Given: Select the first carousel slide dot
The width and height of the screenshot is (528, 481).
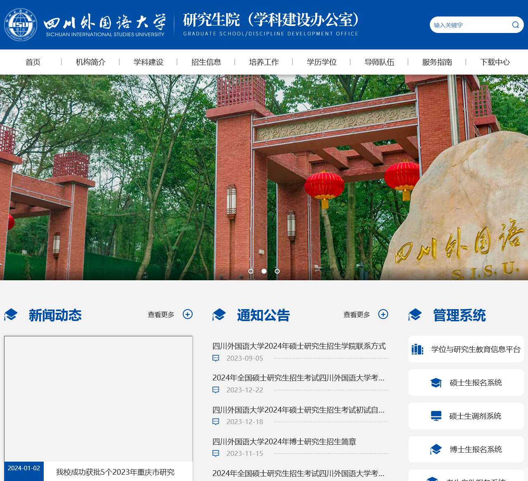Looking at the screenshot, I should pyautogui.click(x=251, y=271).
